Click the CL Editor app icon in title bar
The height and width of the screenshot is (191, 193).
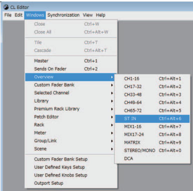tap(6, 7)
